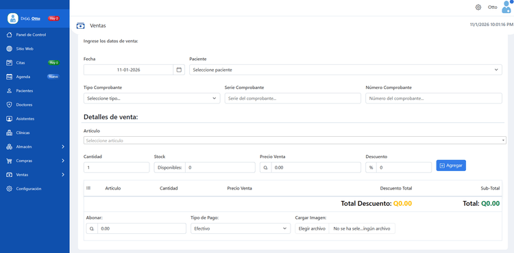Screen dimensions: 514x253
Task: Click the Agenda icon in sidebar
Action: pos(9,77)
